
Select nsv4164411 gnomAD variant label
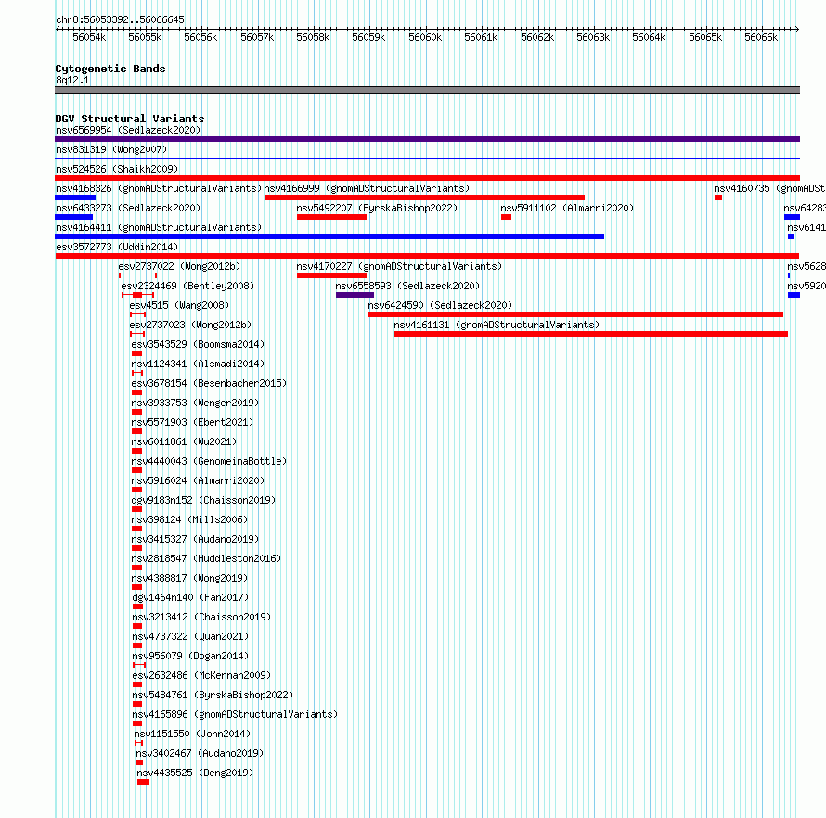159,227
